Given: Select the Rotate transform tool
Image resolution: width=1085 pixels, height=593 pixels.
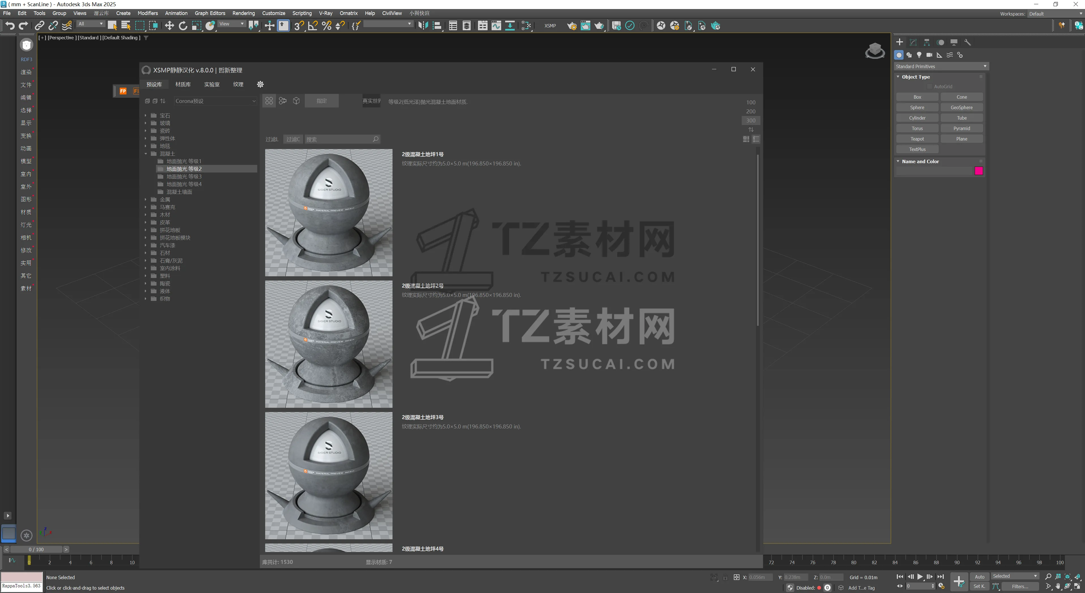Looking at the screenshot, I should point(183,26).
